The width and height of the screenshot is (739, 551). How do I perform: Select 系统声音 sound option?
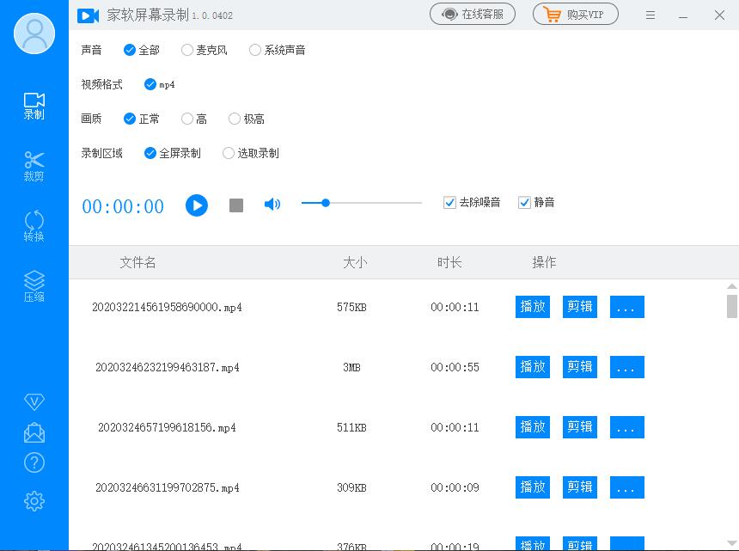pyautogui.click(x=277, y=50)
